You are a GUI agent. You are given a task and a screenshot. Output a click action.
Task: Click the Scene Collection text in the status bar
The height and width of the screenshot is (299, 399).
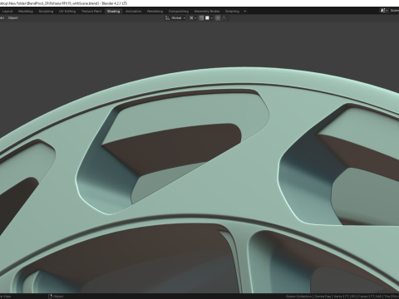(x=298, y=297)
